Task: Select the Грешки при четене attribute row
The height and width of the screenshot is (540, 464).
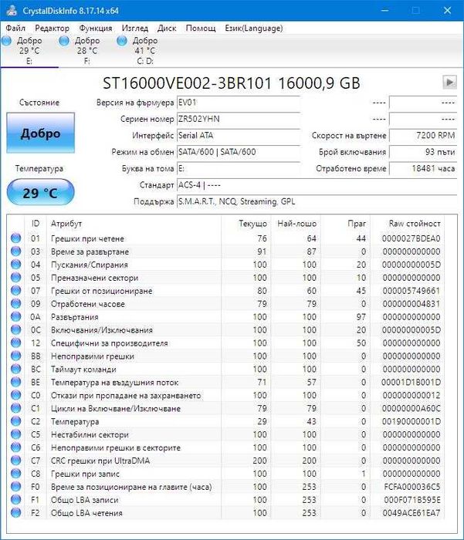Action: 225,238
